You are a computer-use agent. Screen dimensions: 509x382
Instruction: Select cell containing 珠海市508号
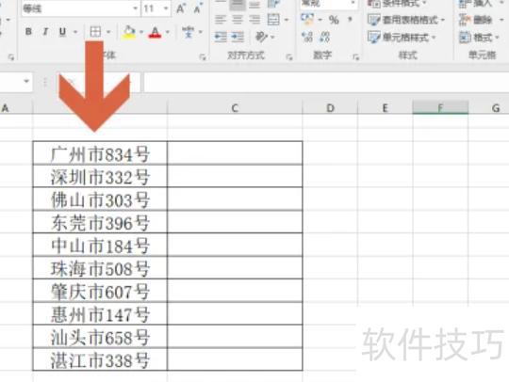coord(100,268)
